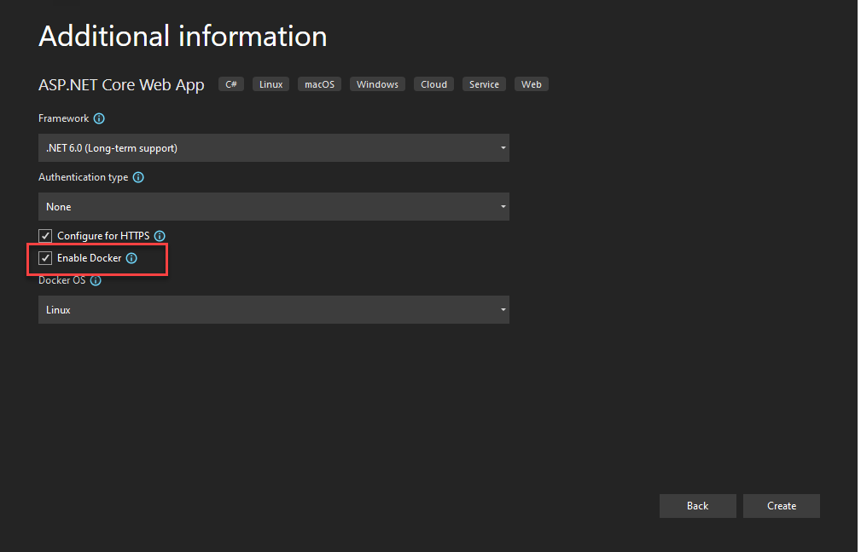Expand the Authentication type dropdown showing None
Image resolution: width=861 pixels, height=552 pixels.
[x=273, y=206]
